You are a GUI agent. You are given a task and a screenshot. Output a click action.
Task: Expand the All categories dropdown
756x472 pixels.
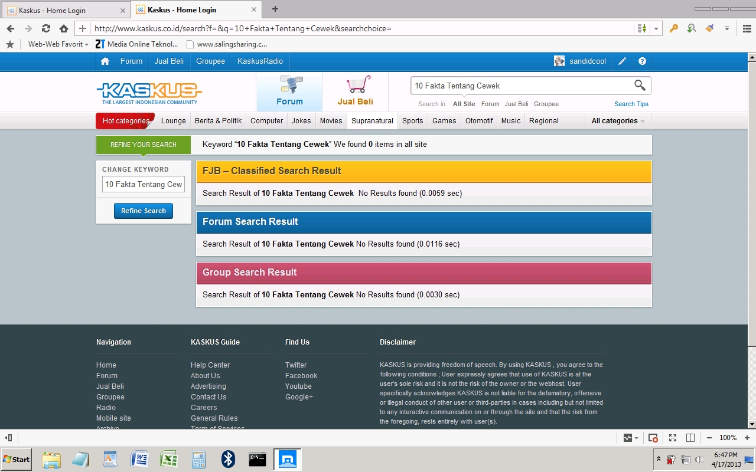click(x=618, y=121)
